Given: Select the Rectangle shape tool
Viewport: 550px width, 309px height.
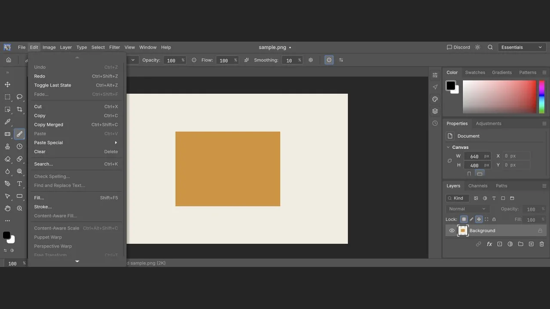Looking at the screenshot, I should [x=19, y=196].
